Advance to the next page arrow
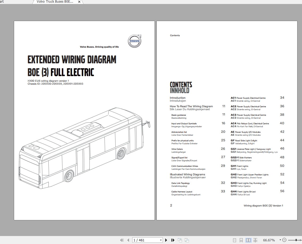This screenshot has width=302, height=244. (x=166, y=240)
